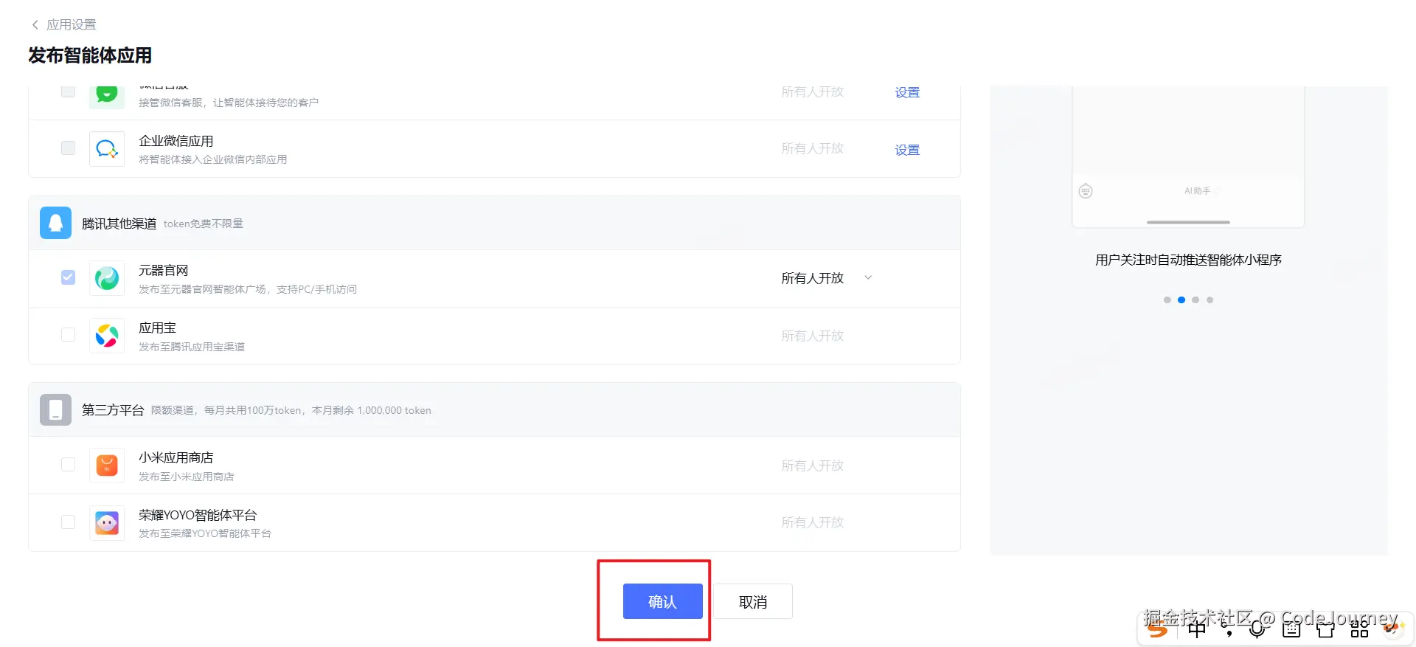Click the 用户关注时自动推送智能体小程序 caption
The height and width of the screenshot is (647, 1416).
tap(1188, 260)
